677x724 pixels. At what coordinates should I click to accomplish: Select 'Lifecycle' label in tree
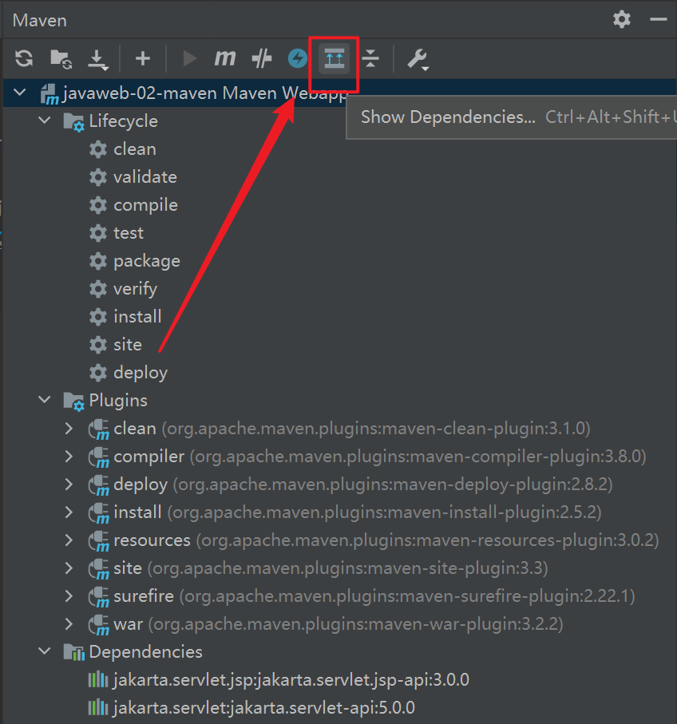(123, 121)
